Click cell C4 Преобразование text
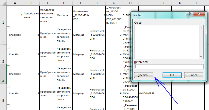209x110 pixels. (x=48, y=74)
